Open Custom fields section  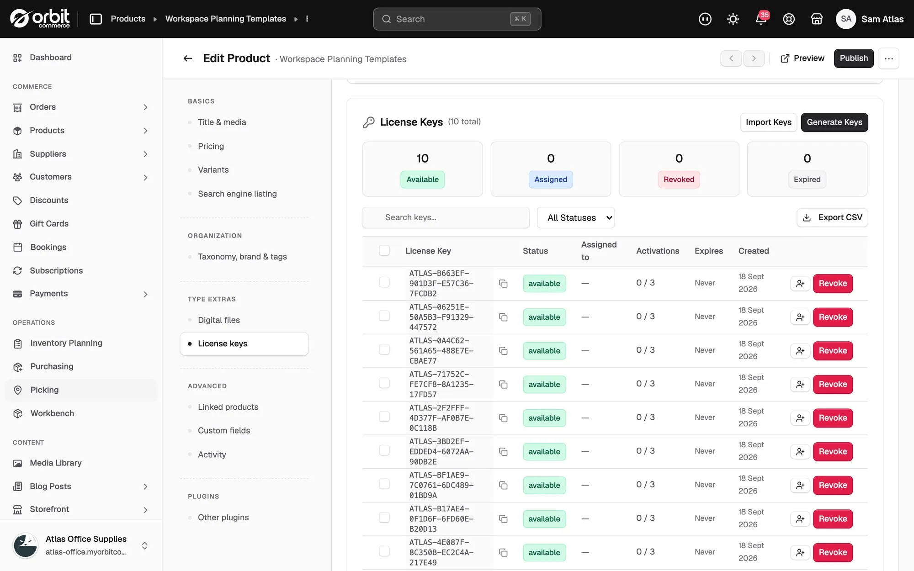click(224, 431)
